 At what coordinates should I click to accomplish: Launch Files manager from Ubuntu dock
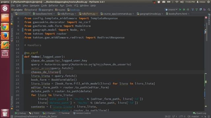point(5,18)
